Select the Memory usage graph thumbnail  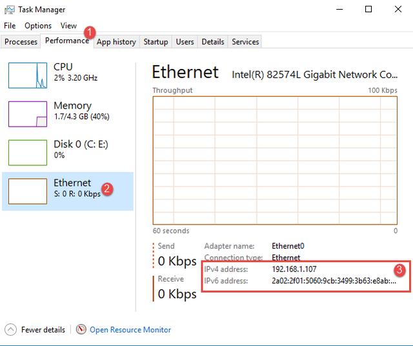click(x=28, y=114)
